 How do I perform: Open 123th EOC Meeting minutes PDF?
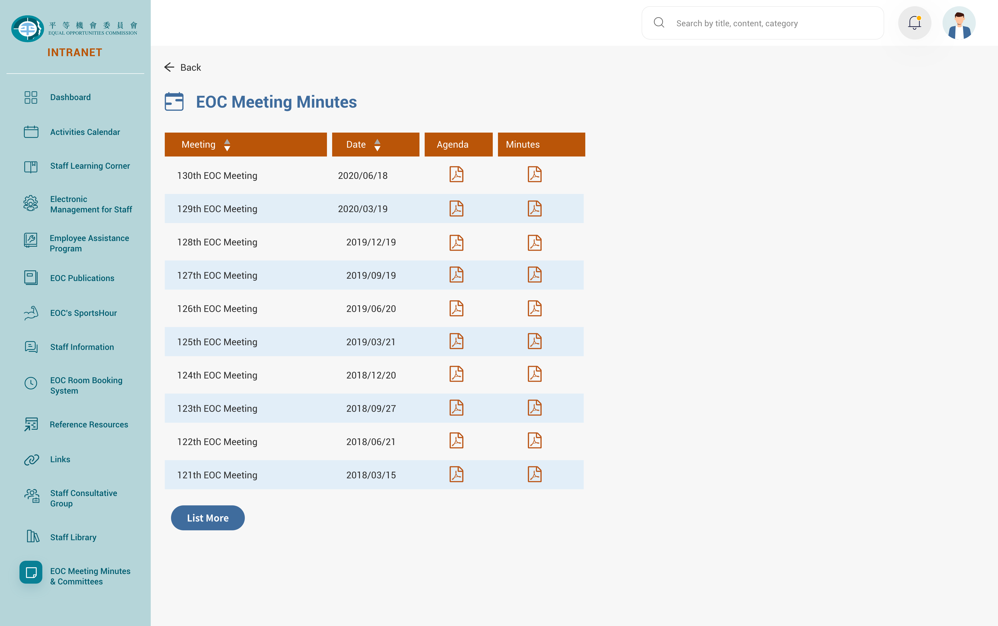tap(534, 408)
